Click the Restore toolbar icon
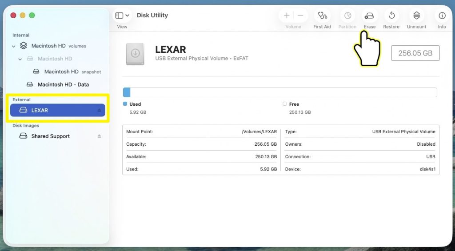This screenshot has height=251, width=455. (x=391, y=16)
